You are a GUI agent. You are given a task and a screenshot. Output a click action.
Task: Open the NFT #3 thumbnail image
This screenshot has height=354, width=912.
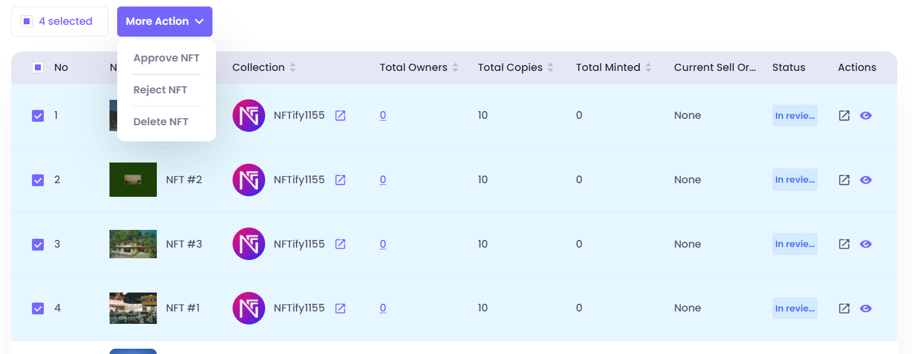click(x=133, y=244)
